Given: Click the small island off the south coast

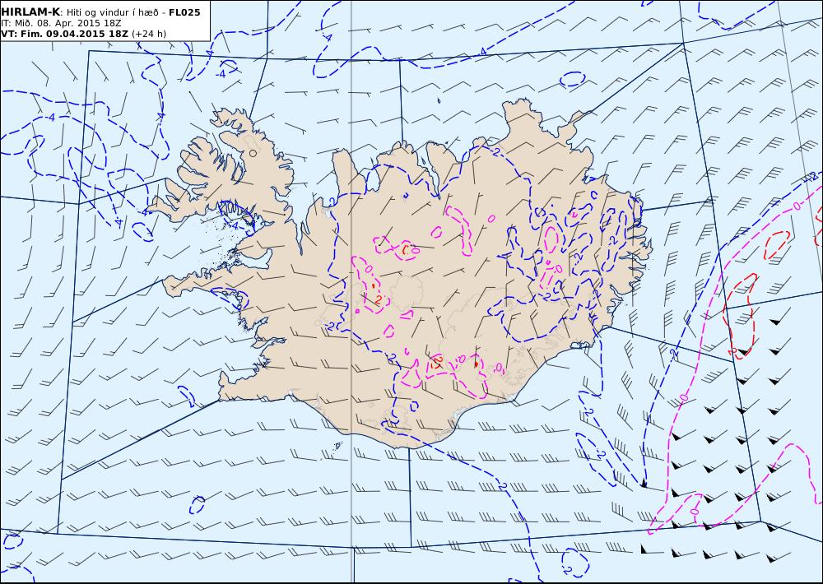Looking at the screenshot, I should coord(337,446).
